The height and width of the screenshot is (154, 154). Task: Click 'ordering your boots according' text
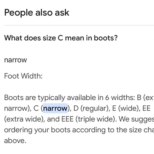(x=55, y=130)
